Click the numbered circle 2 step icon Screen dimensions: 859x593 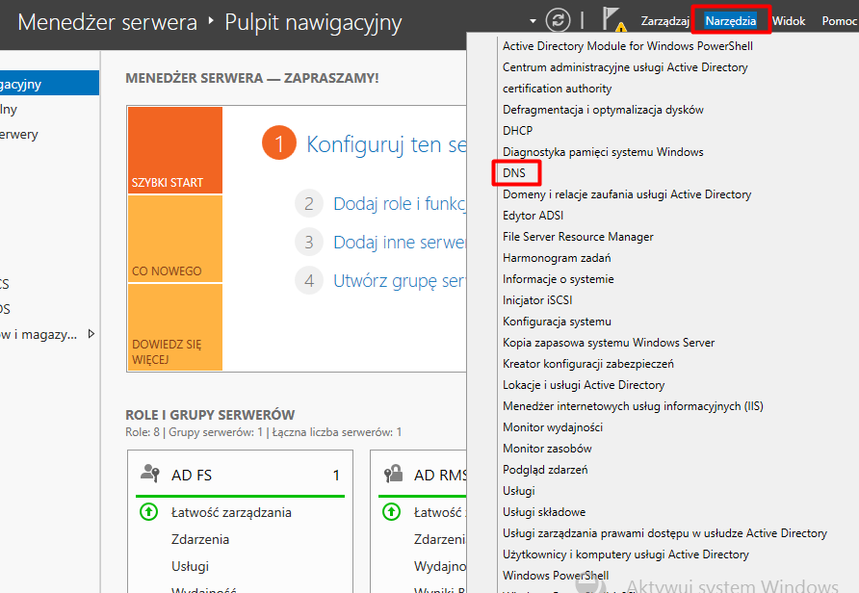coord(308,203)
